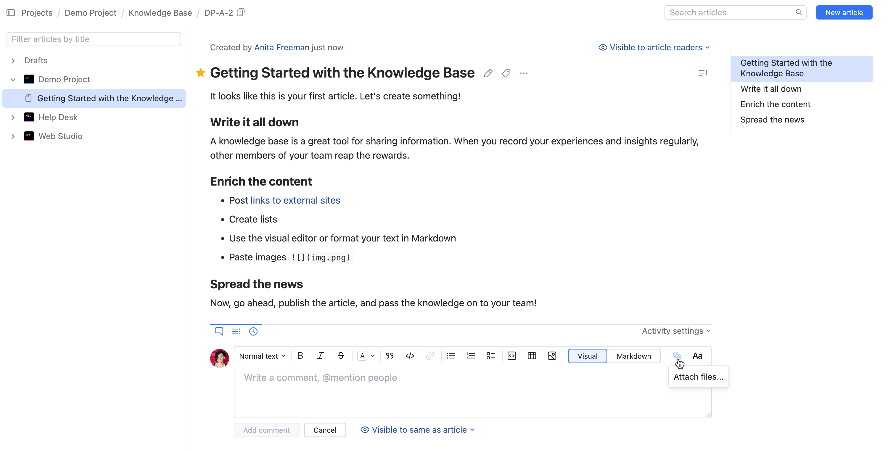
Task: Open links to external sites hyperlink
Action: (x=295, y=200)
